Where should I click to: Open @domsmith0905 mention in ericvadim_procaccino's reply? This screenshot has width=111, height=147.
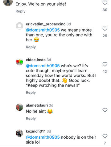point(43,30)
